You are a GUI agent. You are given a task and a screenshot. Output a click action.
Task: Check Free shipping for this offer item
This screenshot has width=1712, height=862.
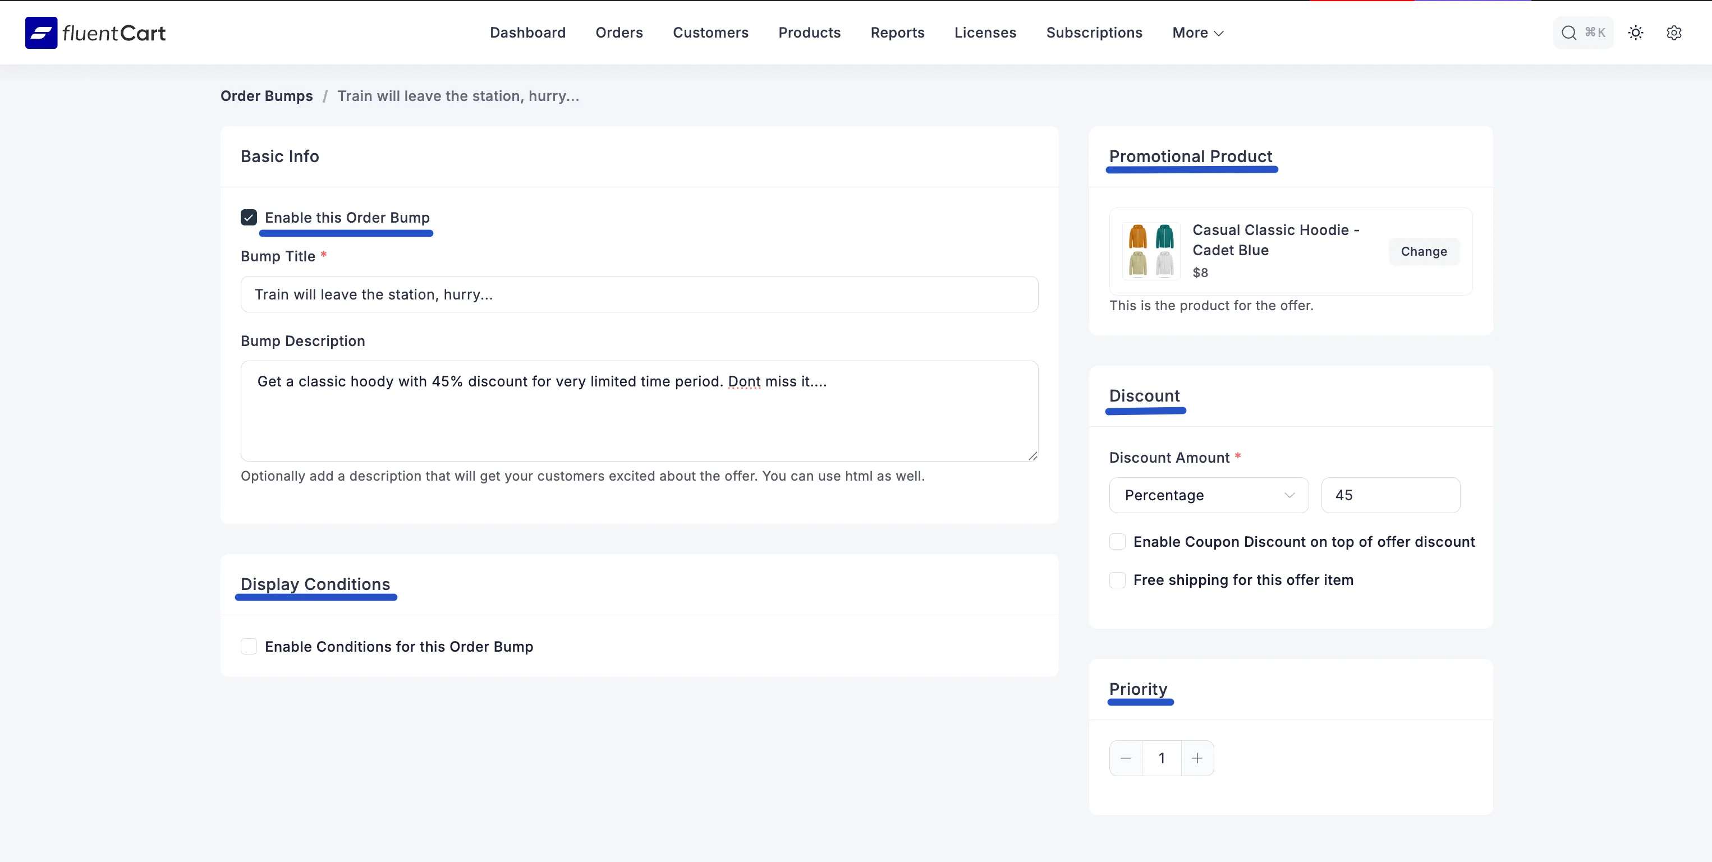pos(1117,580)
